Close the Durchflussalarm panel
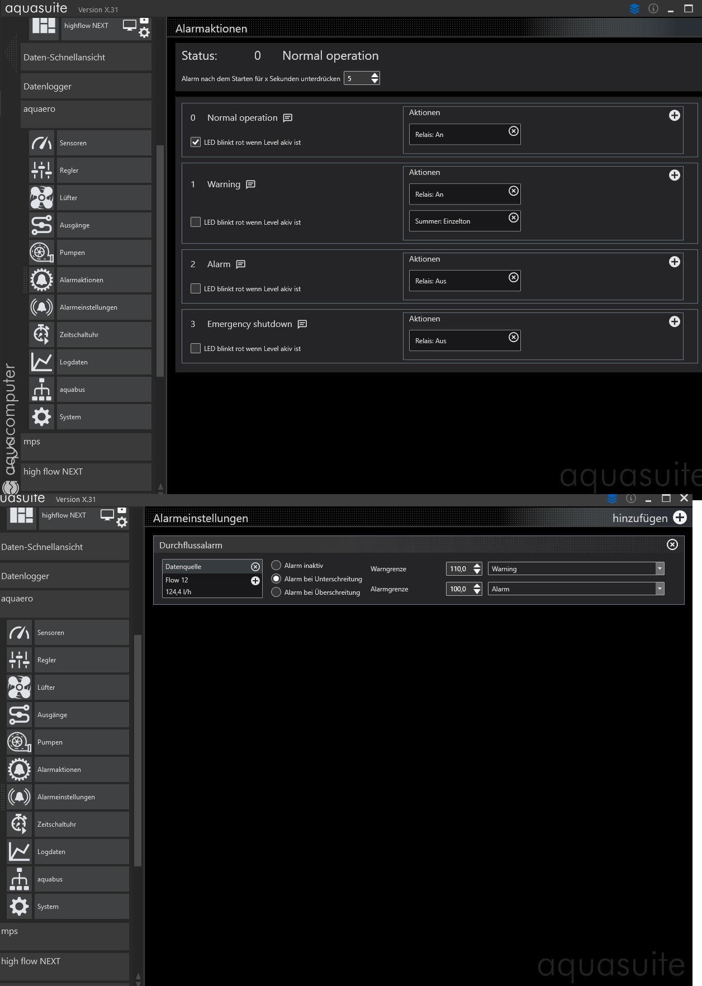This screenshot has height=986, width=702. pos(672,544)
